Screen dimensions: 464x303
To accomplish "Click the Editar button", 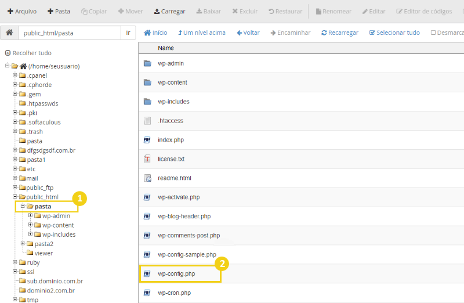I will point(374,11).
